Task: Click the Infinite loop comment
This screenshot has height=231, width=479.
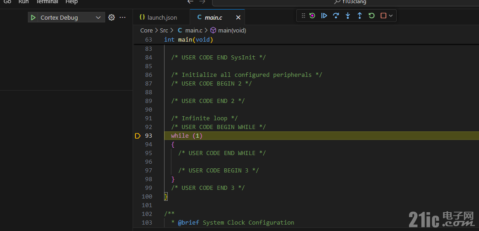Action: coord(204,118)
